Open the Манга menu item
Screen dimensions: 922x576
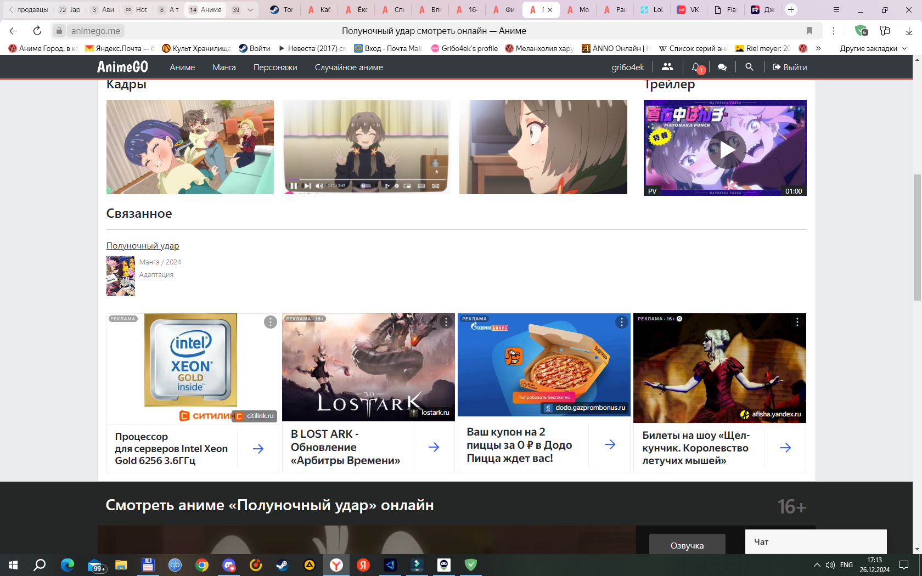click(x=224, y=67)
